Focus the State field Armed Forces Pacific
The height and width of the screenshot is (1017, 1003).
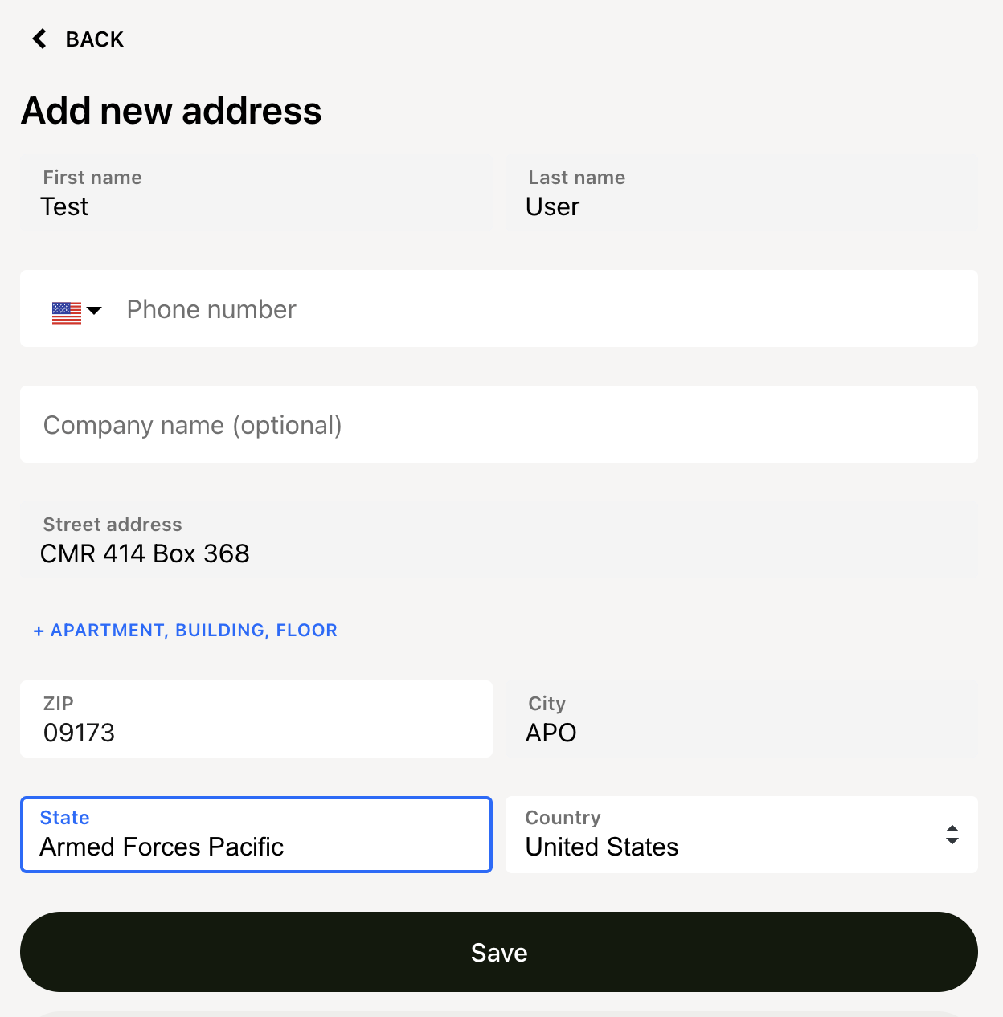pyautogui.click(x=256, y=835)
